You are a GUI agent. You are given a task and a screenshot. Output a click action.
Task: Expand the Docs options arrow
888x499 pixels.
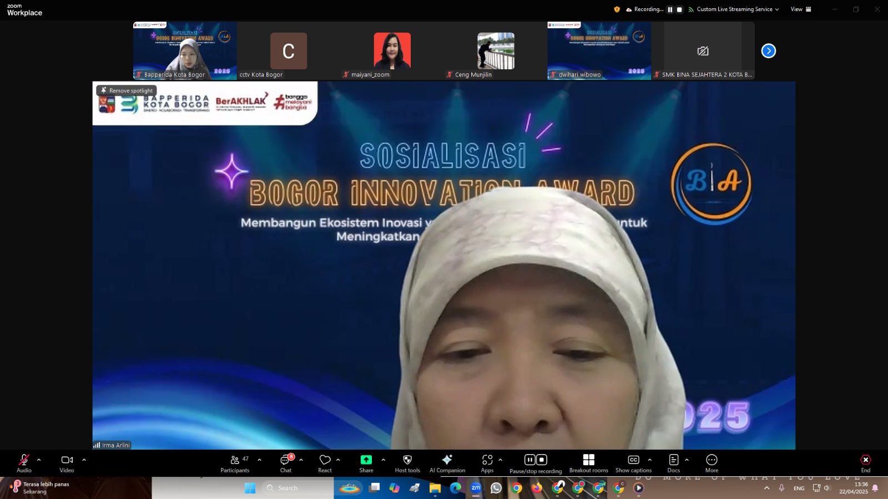pos(687,460)
